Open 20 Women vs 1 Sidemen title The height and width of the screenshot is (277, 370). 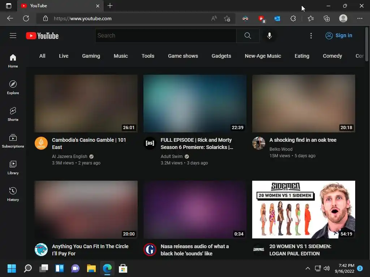click(300, 250)
